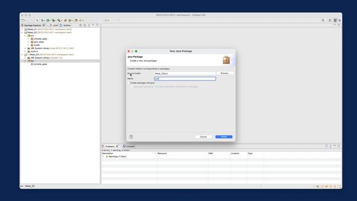Expand the Week_01 project
This screenshot has height=201, width=357.
click(22, 30)
